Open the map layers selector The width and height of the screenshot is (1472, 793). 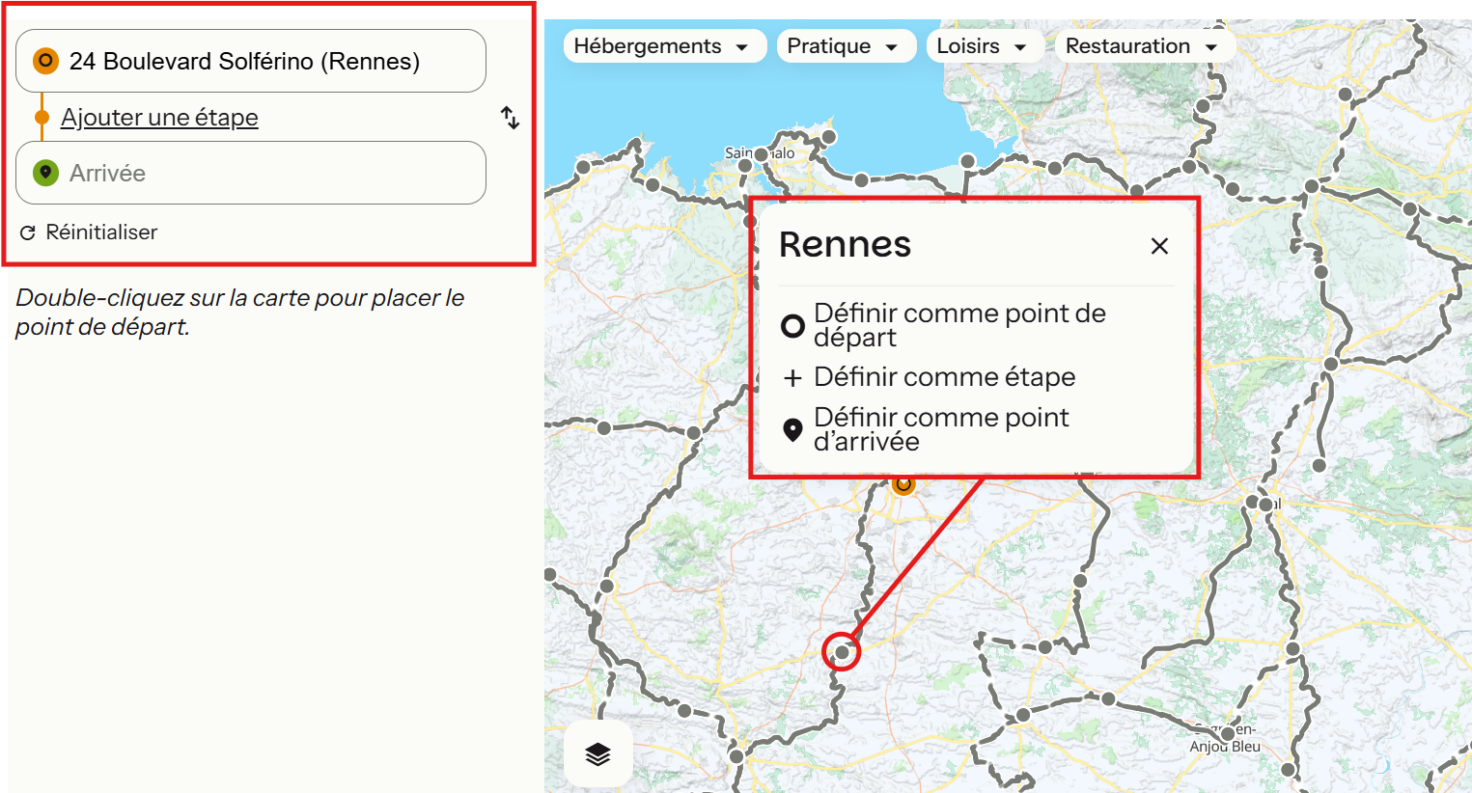tap(597, 753)
